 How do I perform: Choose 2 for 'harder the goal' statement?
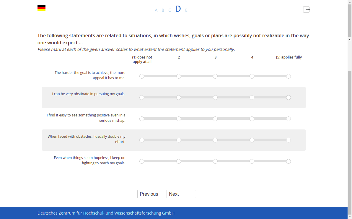pos(178,76)
